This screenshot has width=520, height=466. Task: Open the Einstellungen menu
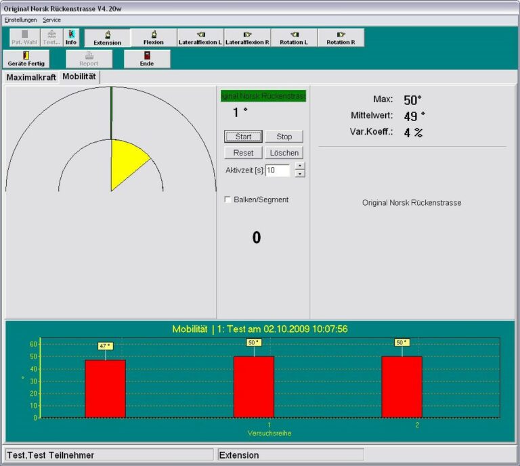pos(21,20)
